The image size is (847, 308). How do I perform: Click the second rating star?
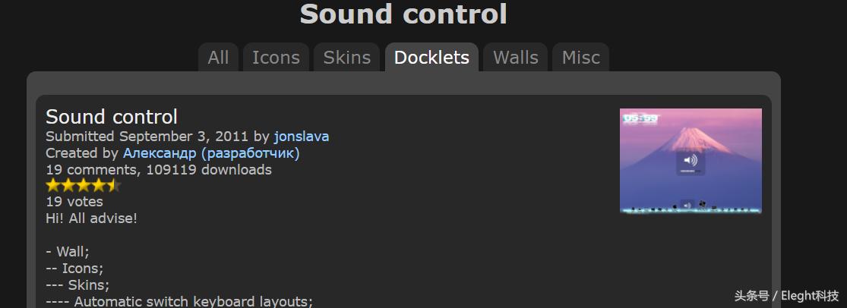68,185
